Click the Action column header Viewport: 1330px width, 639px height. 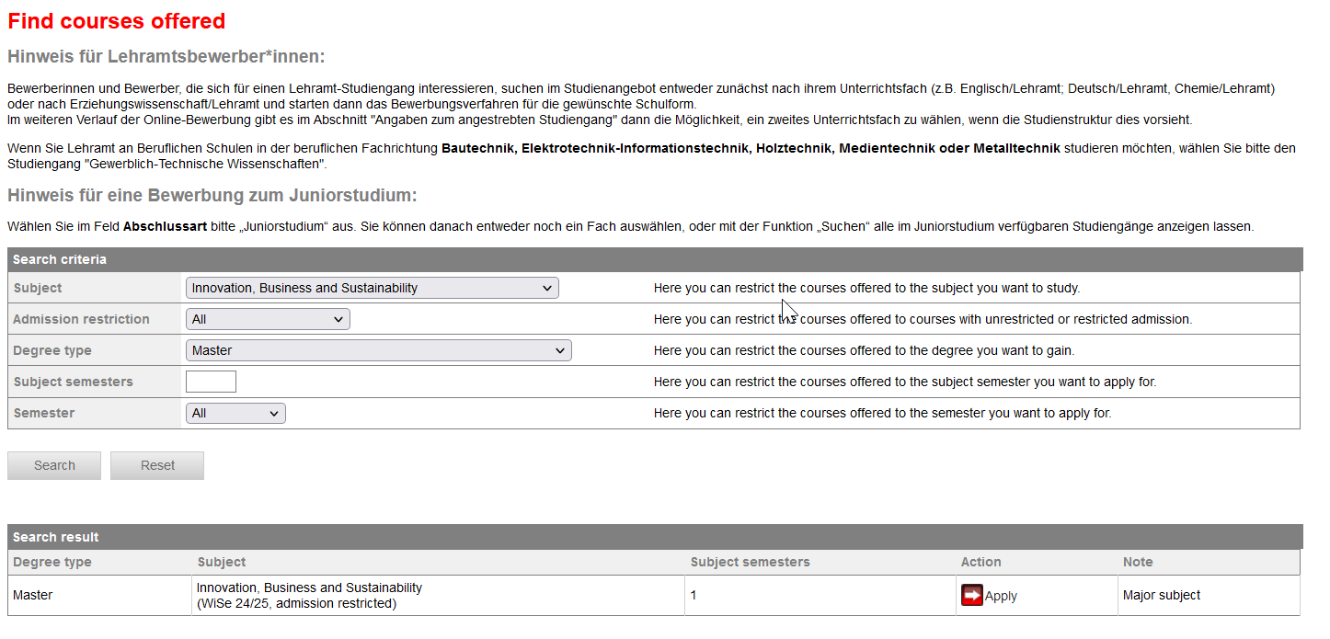pyautogui.click(x=980, y=562)
